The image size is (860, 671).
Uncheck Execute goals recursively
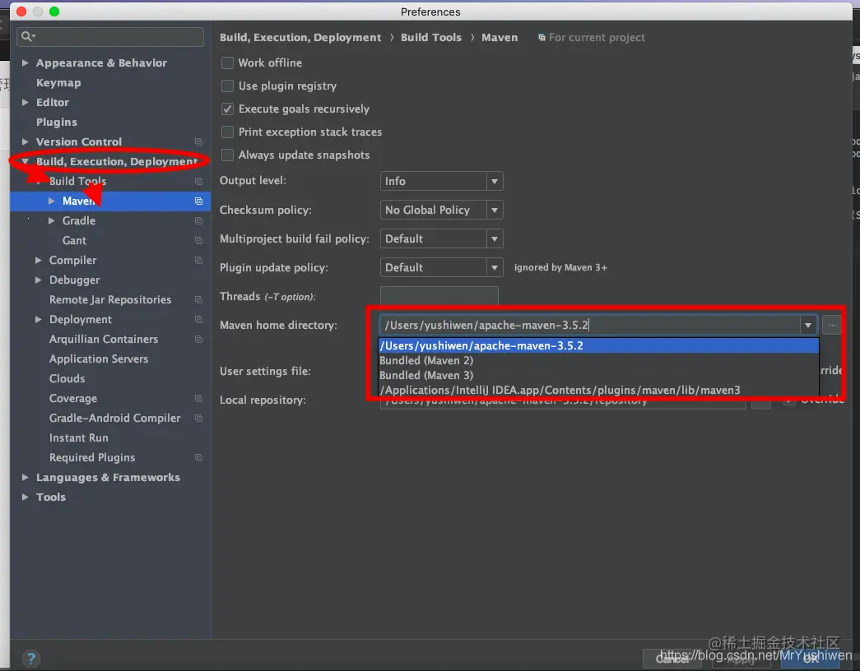(227, 109)
